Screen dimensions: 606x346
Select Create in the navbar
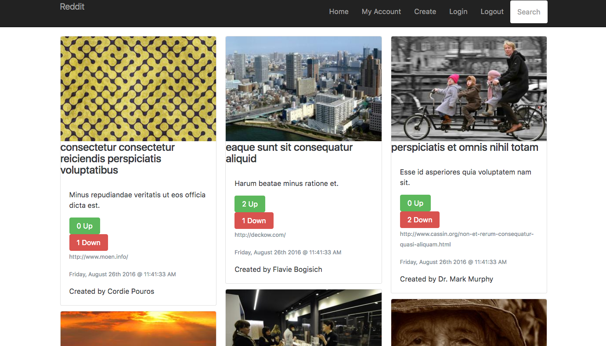click(425, 12)
